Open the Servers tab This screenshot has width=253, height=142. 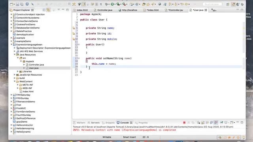click(x=94, y=123)
